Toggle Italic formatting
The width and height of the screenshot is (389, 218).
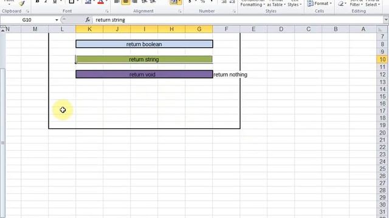pos(46,2)
